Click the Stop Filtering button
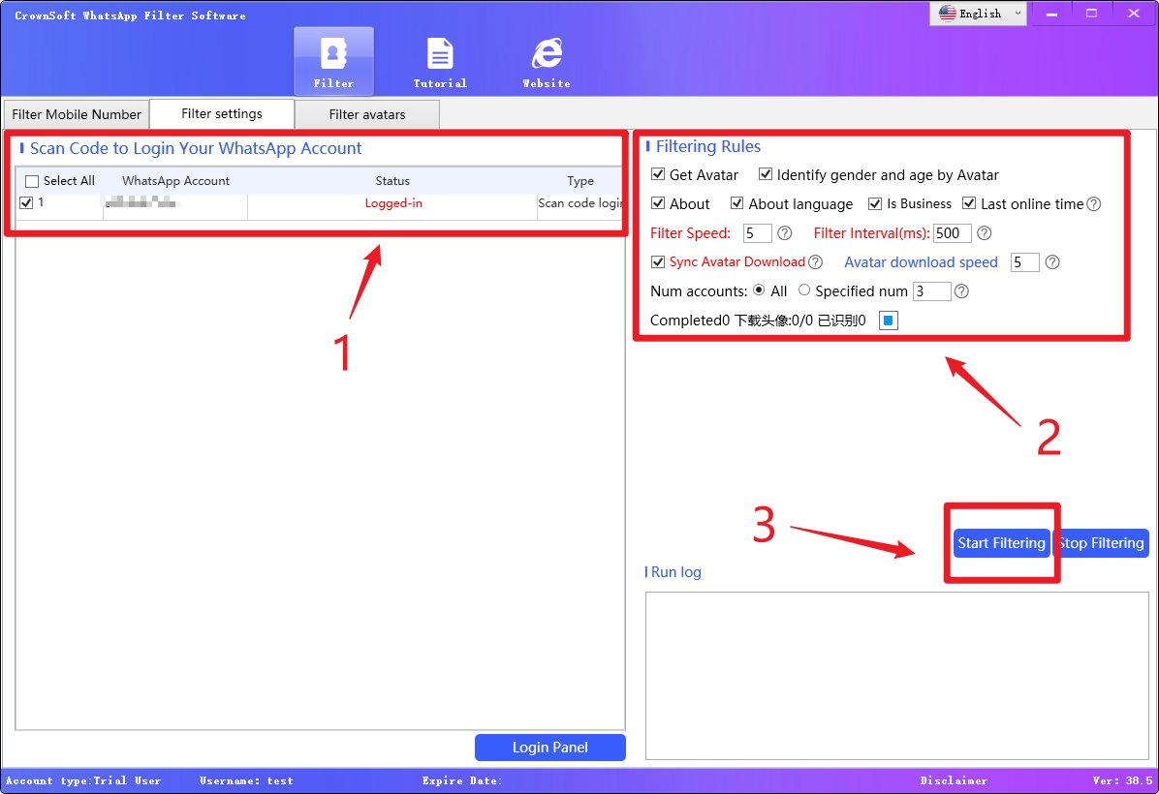The image size is (1159, 794). pos(1101,543)
